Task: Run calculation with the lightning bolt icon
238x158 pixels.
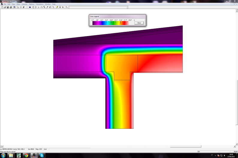Action: (x=57, y=7)
